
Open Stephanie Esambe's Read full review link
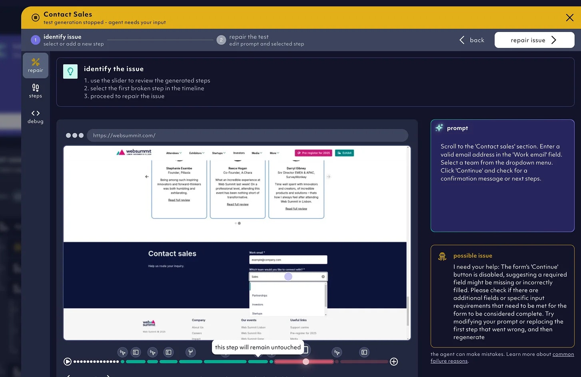179,200
